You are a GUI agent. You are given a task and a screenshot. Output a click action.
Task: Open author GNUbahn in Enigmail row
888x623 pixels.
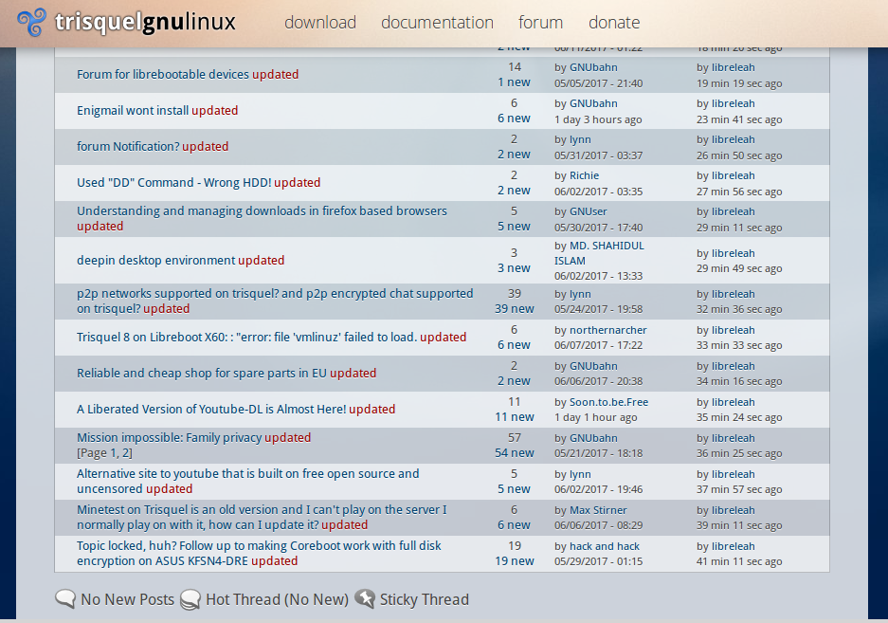(593, 103)
